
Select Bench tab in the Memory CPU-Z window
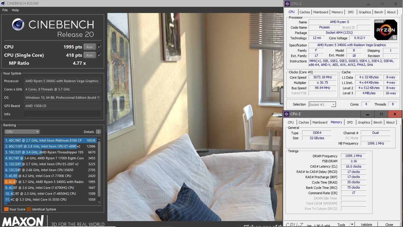tap(378, 122)
